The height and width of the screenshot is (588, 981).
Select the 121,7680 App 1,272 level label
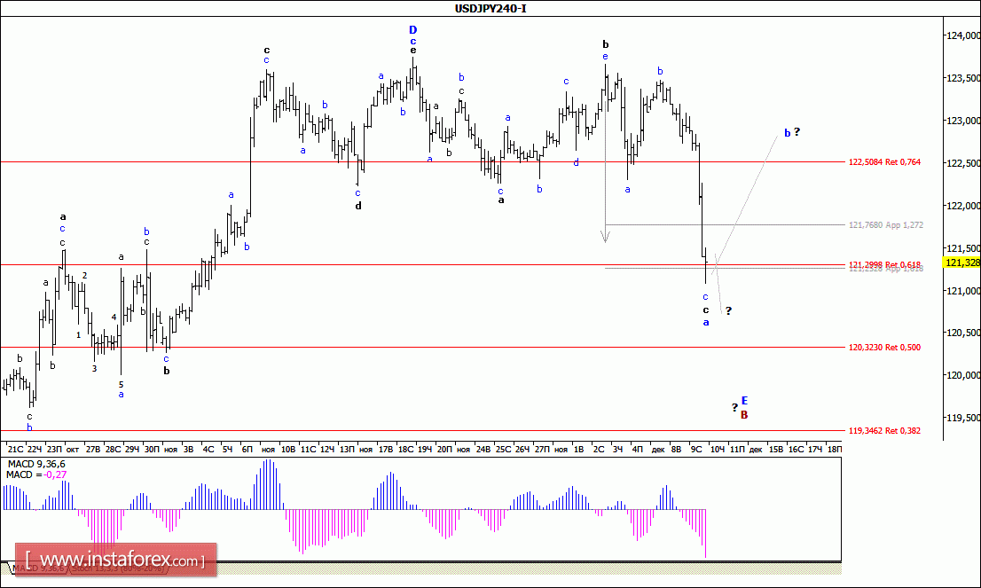coord(885,224)
